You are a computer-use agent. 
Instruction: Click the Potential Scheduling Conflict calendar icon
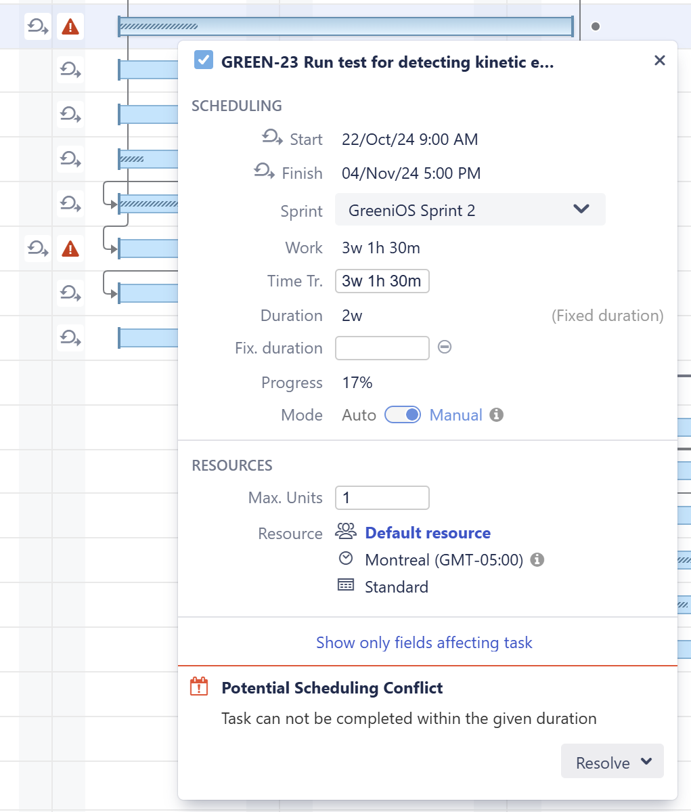(x=199, y=687)
